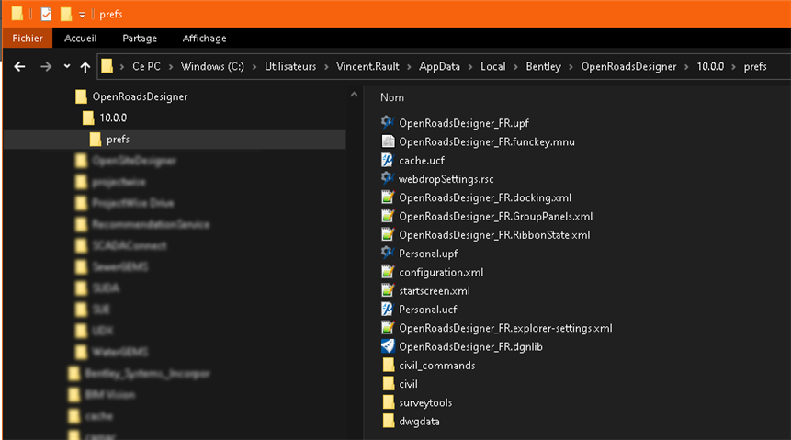Click Properties checkmark icon in title bar
The image size is (791, 440).
click(x=46, y=14)
